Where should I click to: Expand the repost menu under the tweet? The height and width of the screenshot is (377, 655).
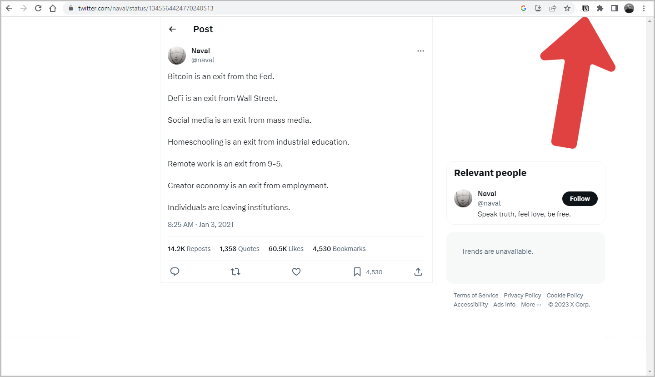click(235, 271)
